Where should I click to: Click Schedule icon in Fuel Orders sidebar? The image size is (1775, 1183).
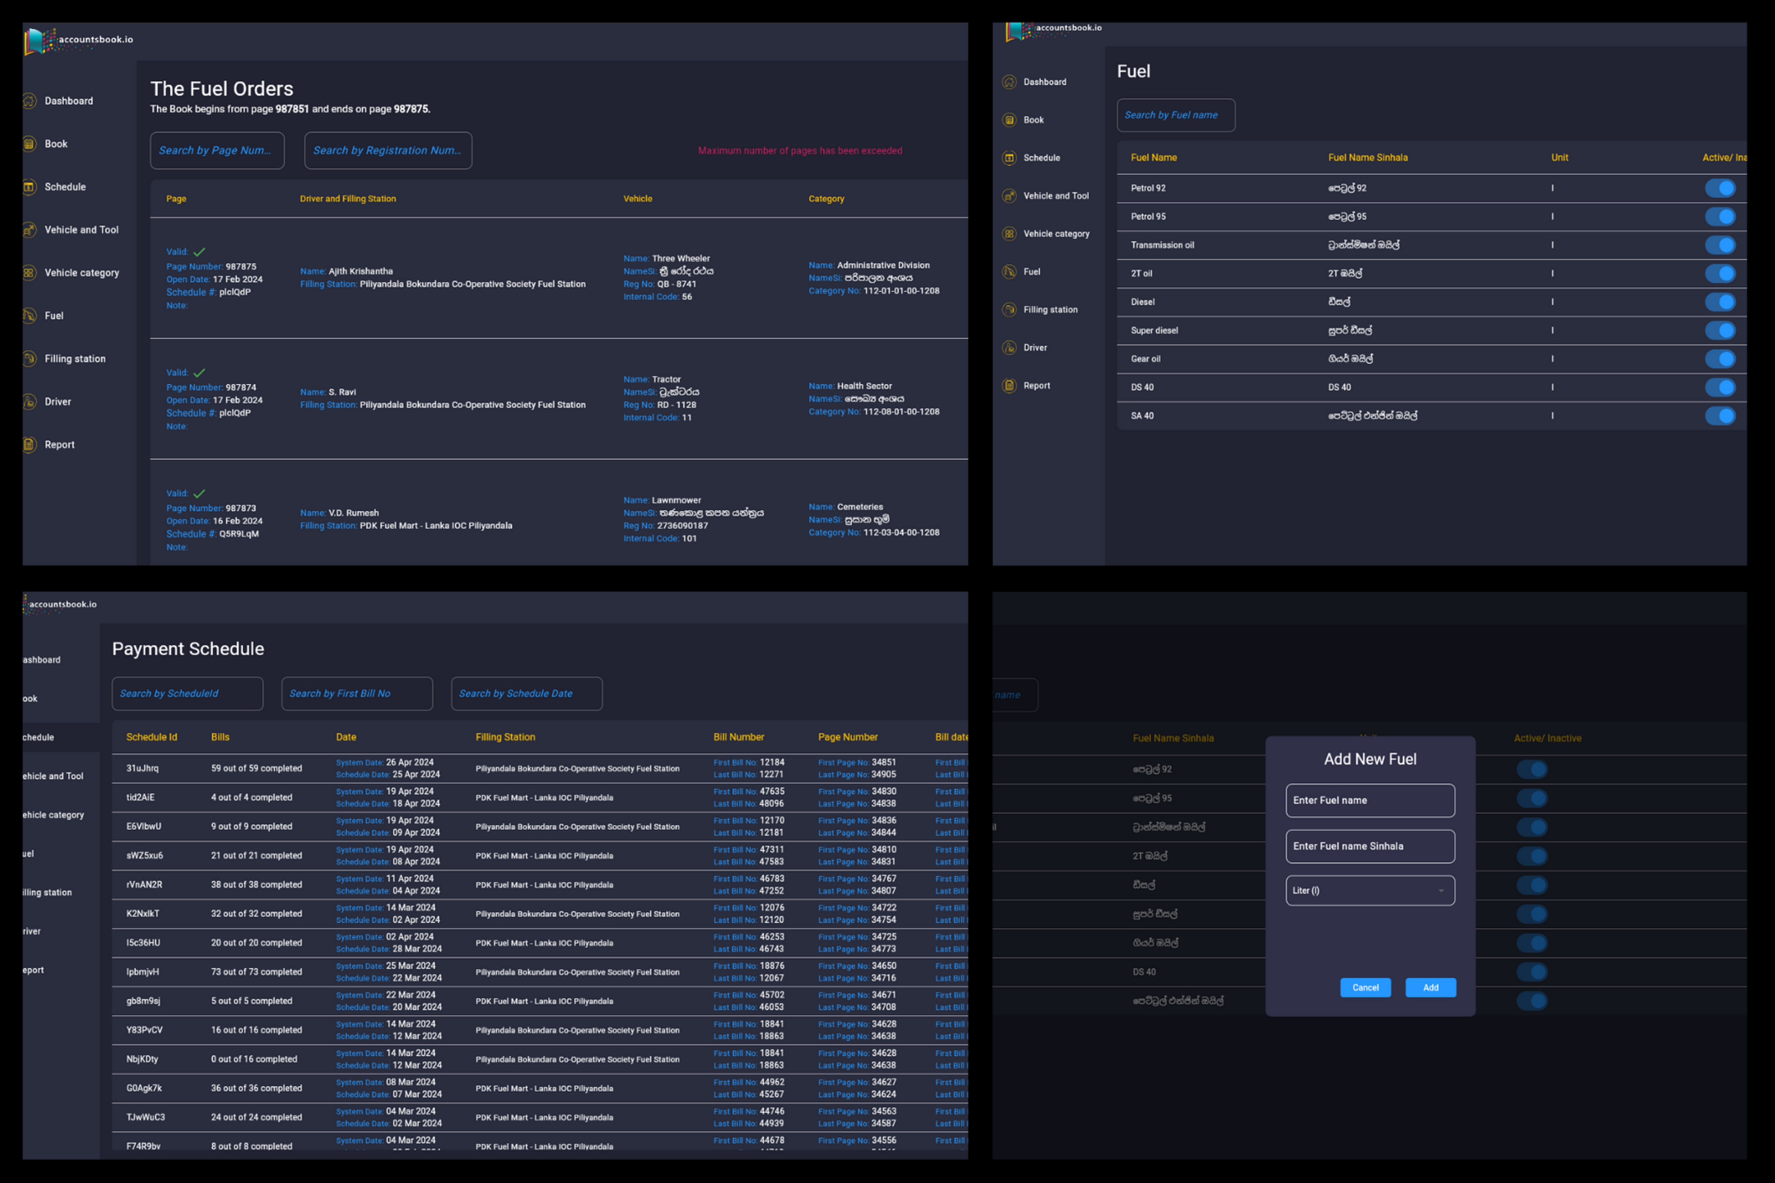30,186
